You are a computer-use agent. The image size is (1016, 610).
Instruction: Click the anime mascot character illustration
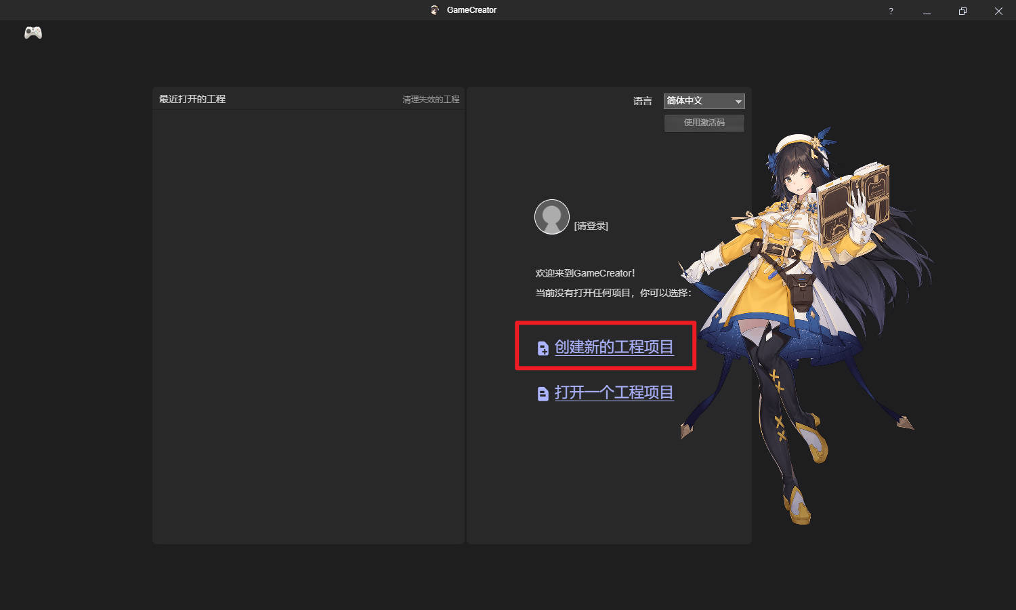pos(806,325)
